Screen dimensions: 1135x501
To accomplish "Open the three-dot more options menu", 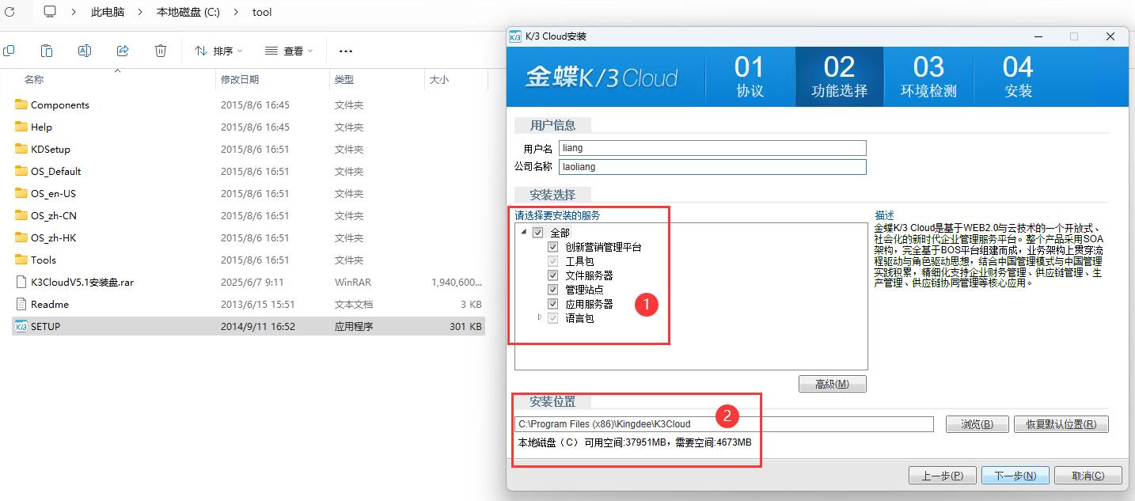I will pos(345,51).
